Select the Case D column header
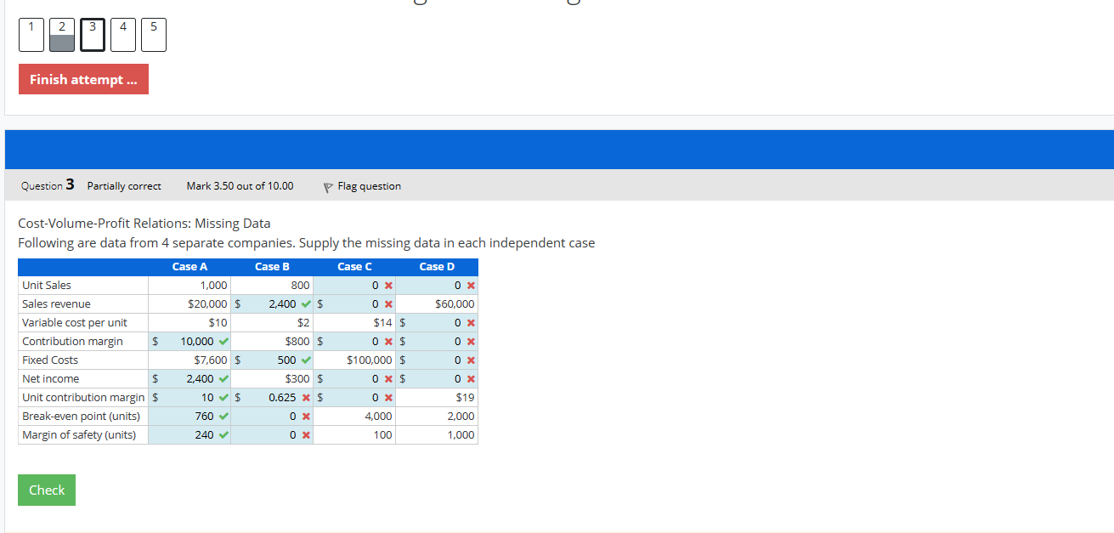This screenshot has width=1114, height=533. (437, 267)
